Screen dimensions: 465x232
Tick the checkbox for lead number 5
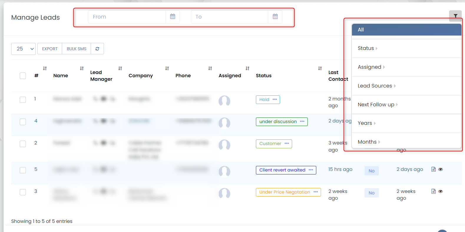point(23,170)
